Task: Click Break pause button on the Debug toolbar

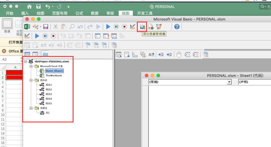Action: (45, 36)
